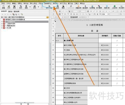The image size is (125, 105).
Task: Open the 工程(P) menu
Action: (3, 3)
